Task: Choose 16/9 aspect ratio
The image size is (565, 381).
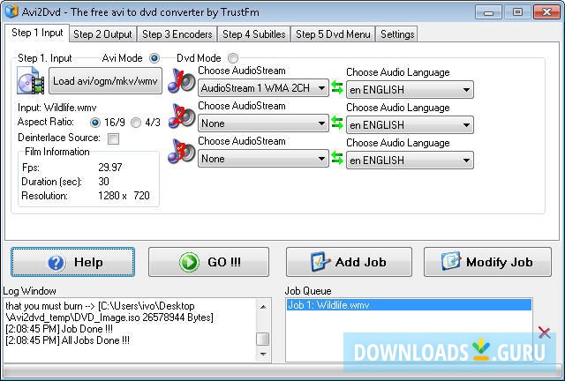Action: coord(95,123)
